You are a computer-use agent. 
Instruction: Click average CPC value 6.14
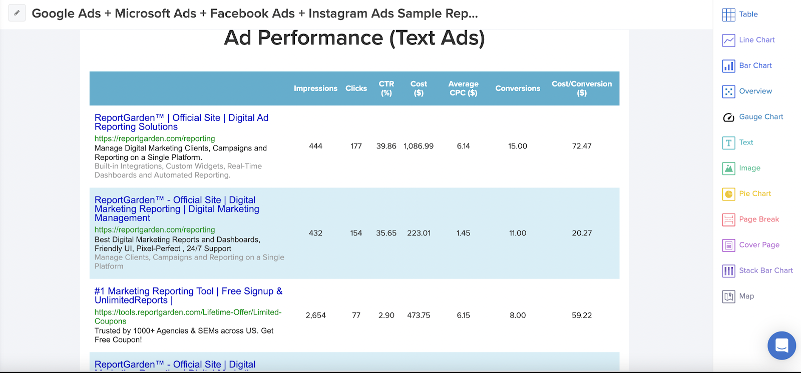point(463,146)
